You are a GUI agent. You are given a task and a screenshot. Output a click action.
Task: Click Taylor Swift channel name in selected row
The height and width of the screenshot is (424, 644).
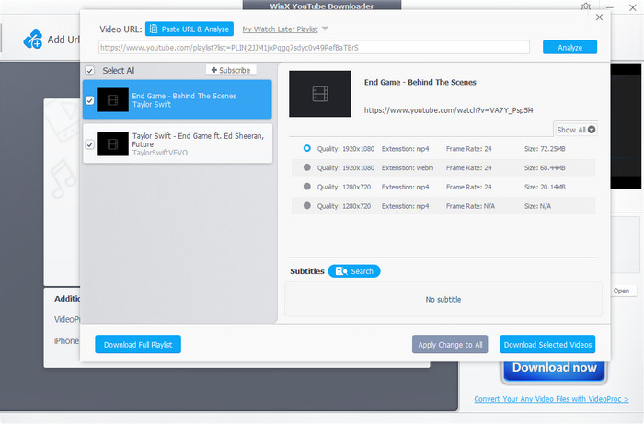tap(152, 104)
